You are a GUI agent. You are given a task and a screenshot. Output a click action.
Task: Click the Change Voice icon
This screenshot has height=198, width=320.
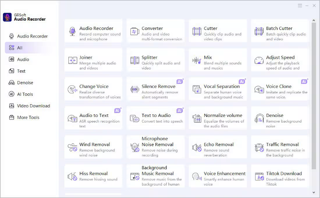[72, 89]
